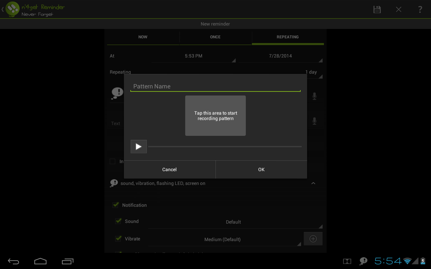
Task: Tap the Android back navigation button
Action: 14,261
